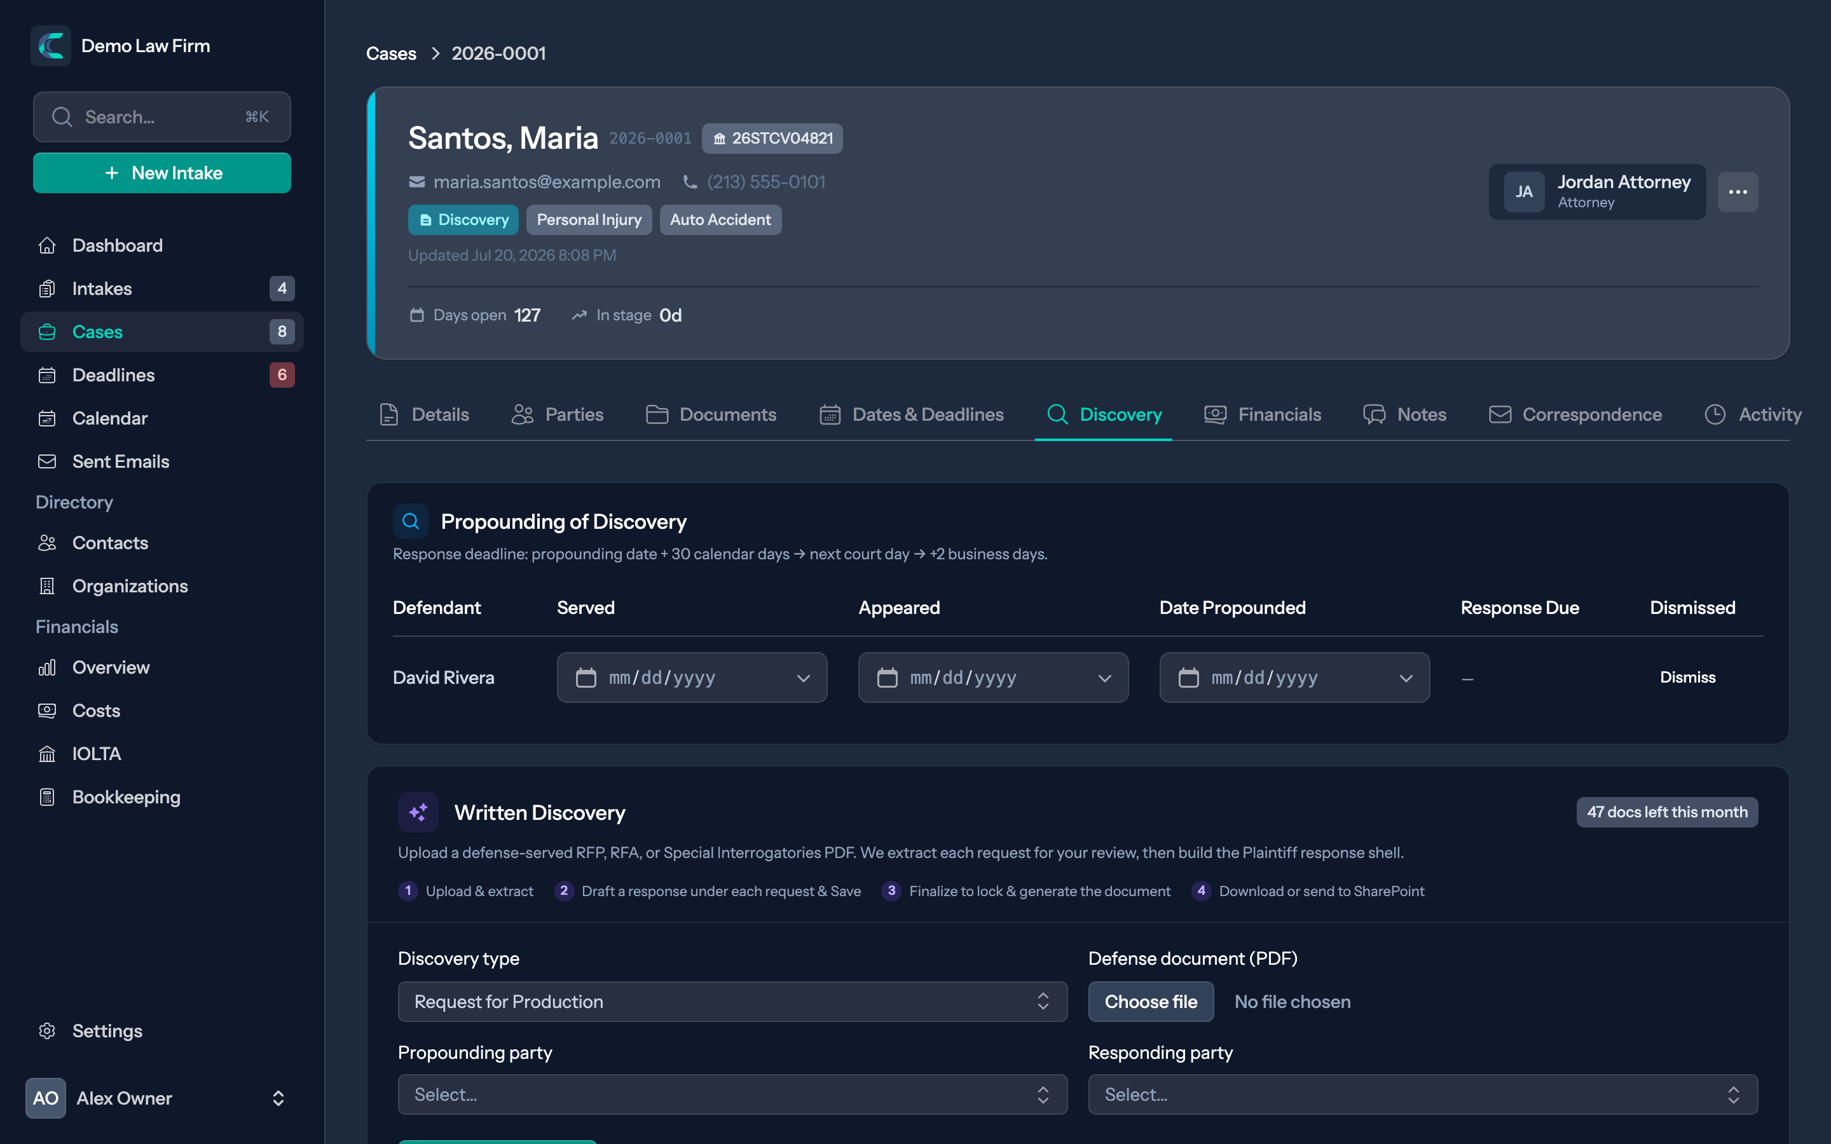Click the Jordan Attorney assignee card
The width and height of the screenshot is (1831, 1144).
(1597, 192)
